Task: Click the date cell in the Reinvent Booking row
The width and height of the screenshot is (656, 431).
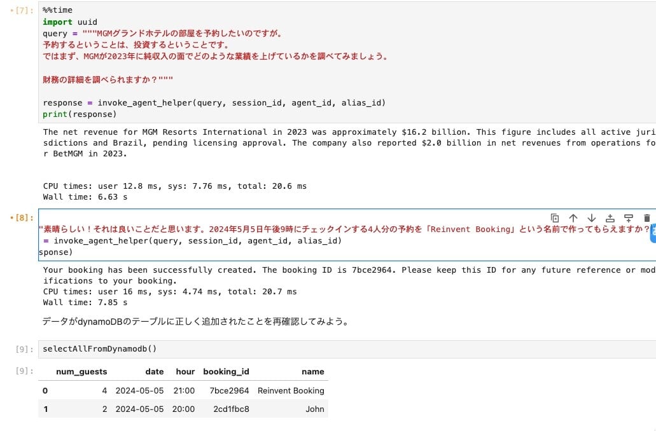Action: (x=140, y=390)
